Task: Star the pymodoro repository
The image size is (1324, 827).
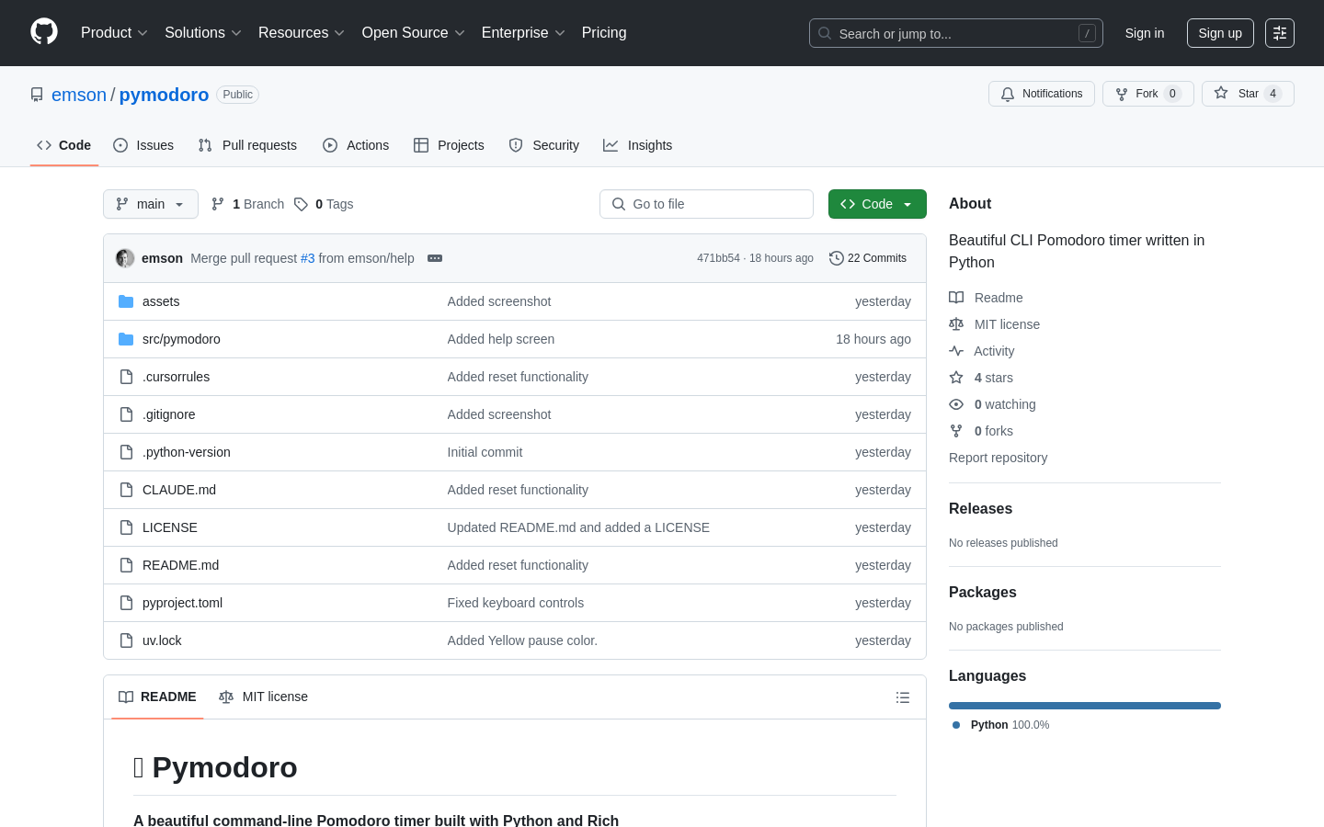Action: pyautogui.click(x=1248, y=94)
